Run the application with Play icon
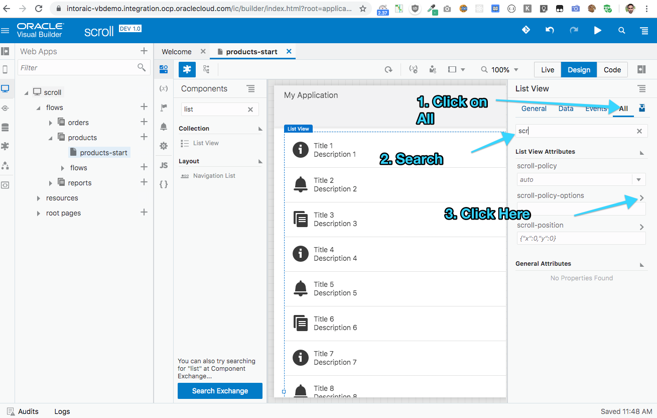 pos(598,30)
